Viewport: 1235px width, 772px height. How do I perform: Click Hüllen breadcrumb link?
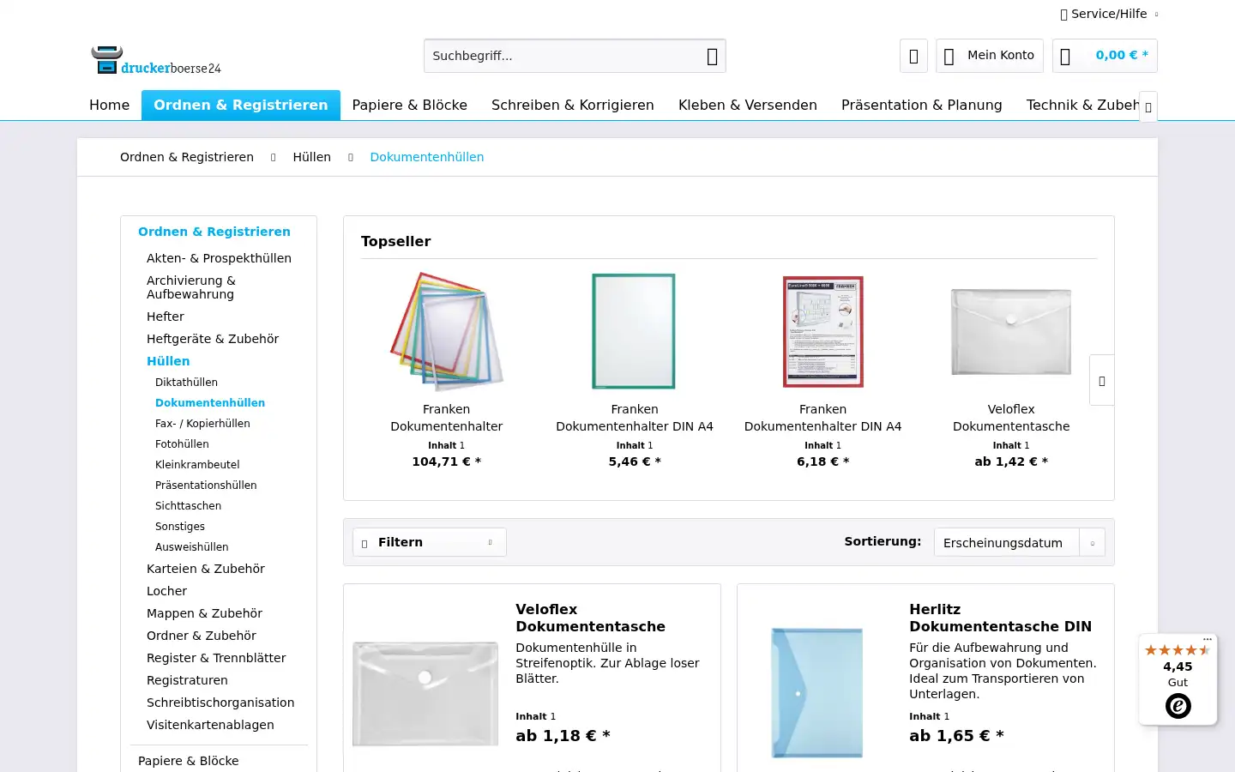(312, 157)
